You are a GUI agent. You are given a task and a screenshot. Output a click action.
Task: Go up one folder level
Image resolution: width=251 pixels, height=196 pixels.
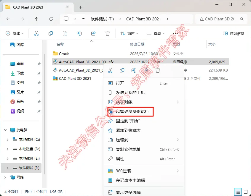(37, 19)
